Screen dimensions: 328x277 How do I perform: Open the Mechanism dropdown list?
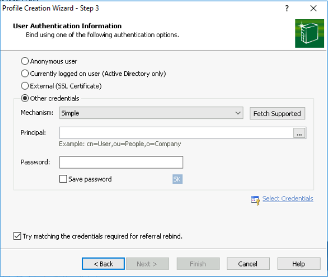click(151, 113)
